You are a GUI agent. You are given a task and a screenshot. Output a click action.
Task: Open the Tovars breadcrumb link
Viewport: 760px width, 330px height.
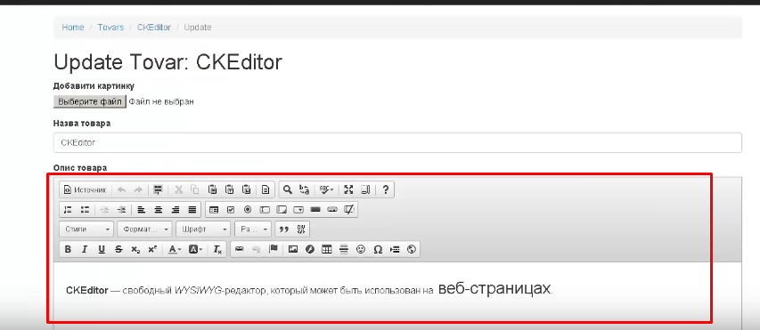110,27
